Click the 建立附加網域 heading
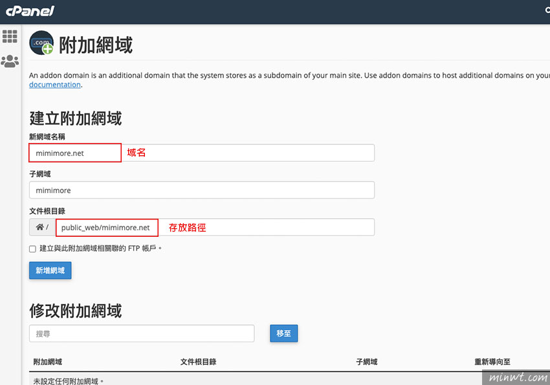Viewport: 550px width, 385px height. (x=76, y=118)
